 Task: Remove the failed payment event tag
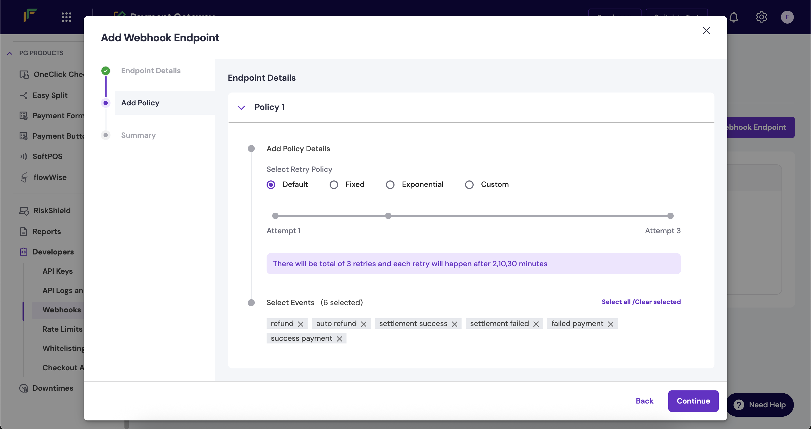click(610, 324)
